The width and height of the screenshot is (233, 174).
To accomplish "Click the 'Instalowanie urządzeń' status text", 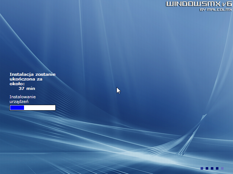I will (x=23, y=99).
